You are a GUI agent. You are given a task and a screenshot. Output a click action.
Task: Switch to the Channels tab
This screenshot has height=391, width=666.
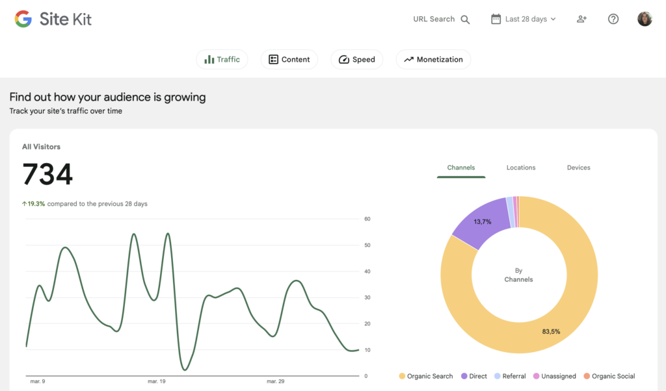pyautogui.click(x=460, y=168)
